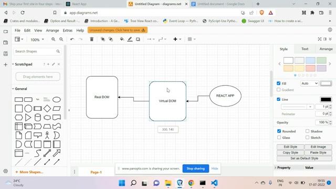Switch to the Text tab

304,49
